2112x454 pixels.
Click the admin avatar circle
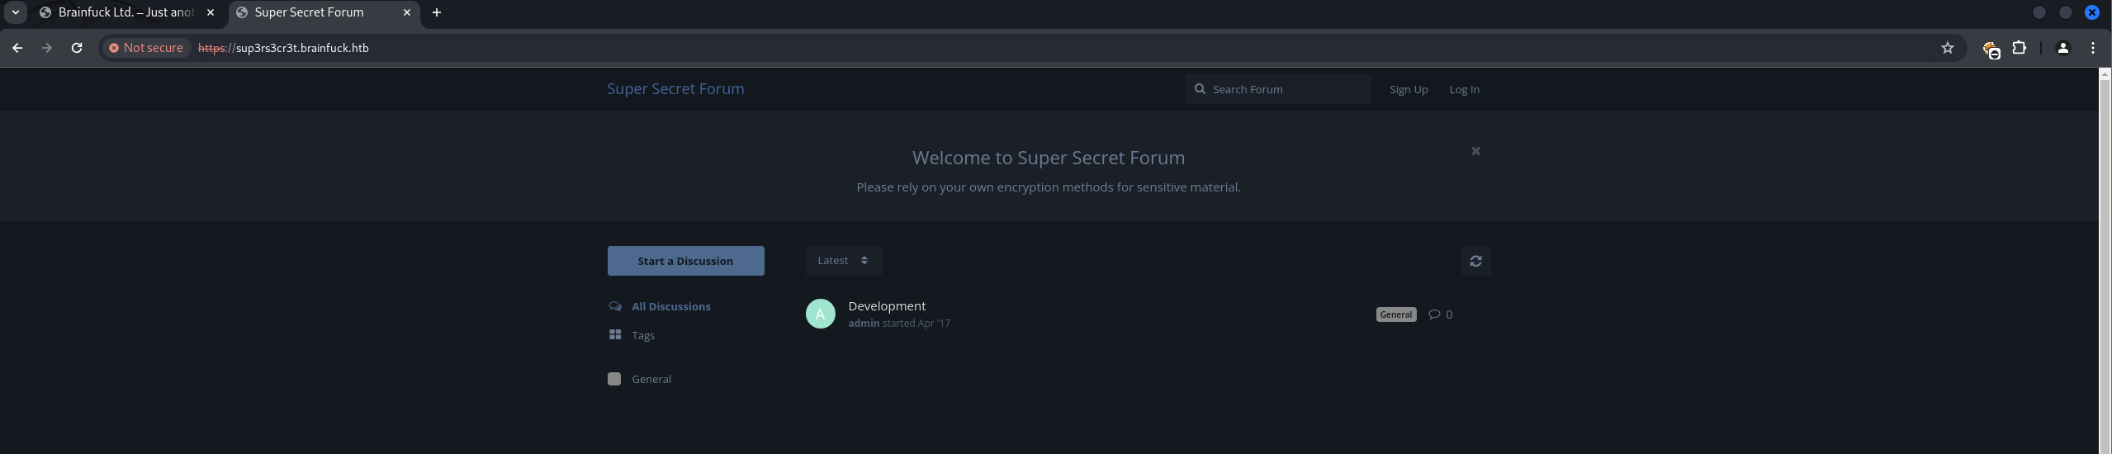click(820, 314)
